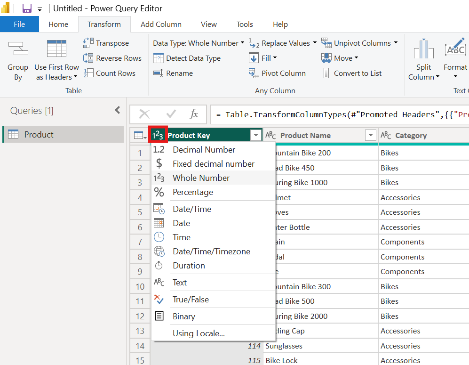Click the Fill down icon

pyautogui.click(x=254, y=58)
